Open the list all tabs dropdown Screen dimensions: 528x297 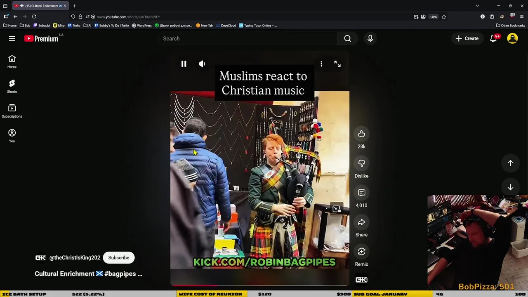pyautogui.click(x=477, y=6)
